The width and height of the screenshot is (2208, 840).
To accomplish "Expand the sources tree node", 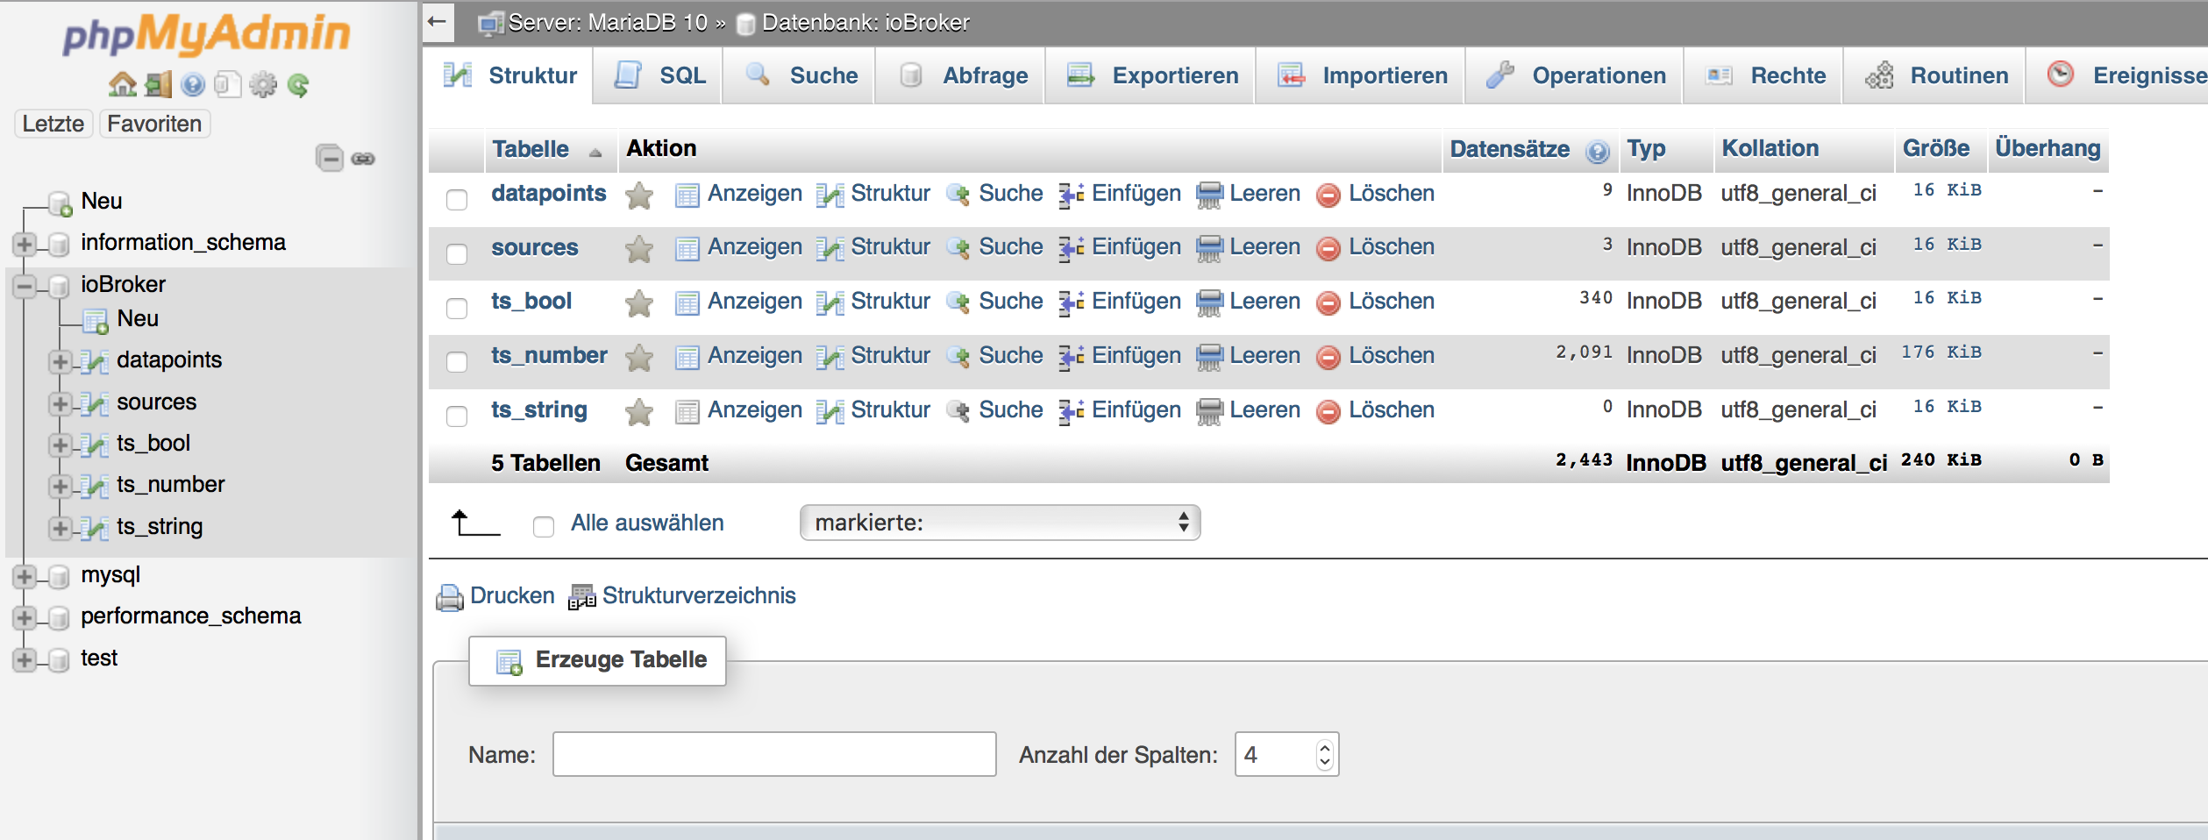I will point(60,403).
